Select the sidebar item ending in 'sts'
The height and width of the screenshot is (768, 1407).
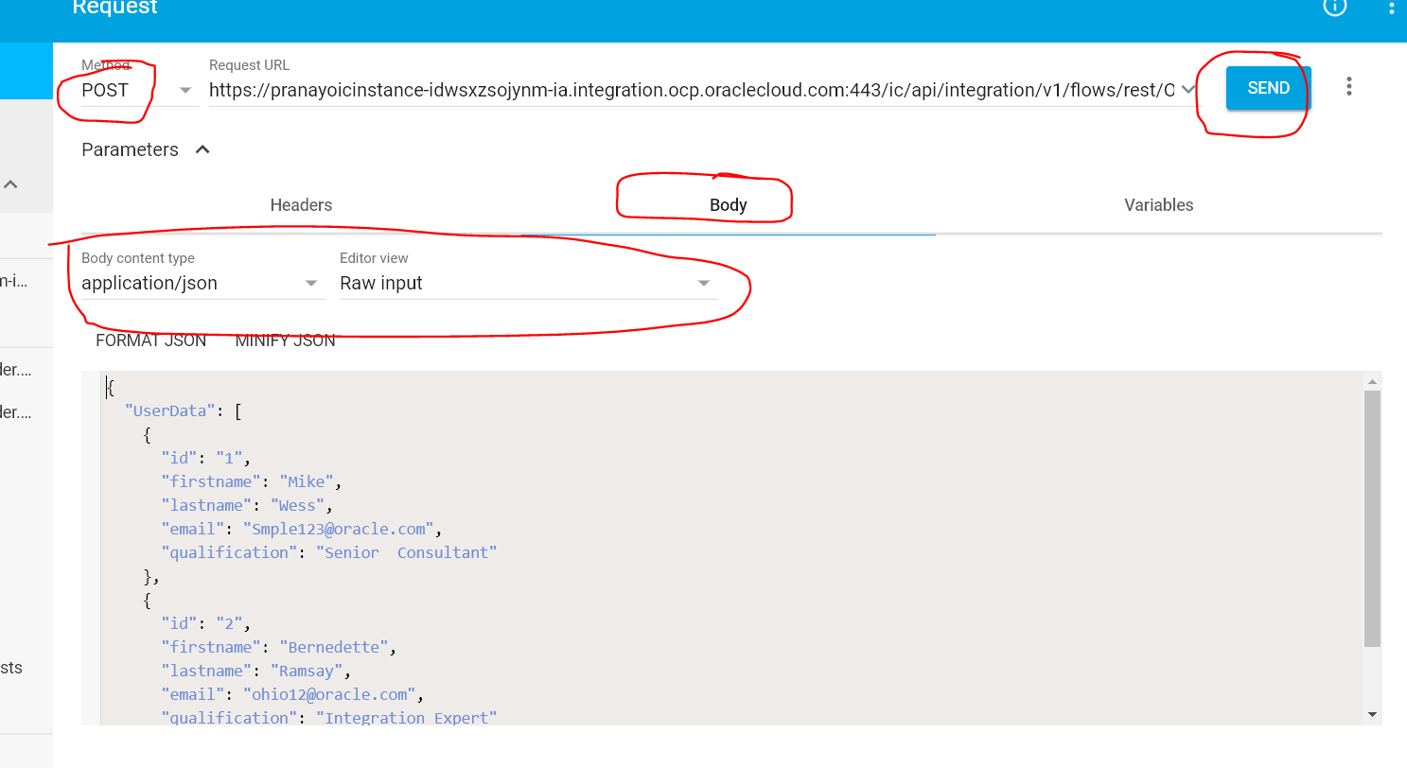click(9, 667)
